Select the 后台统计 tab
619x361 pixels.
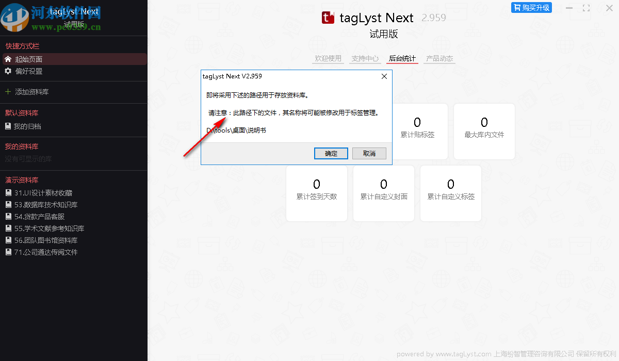click(x=402, y=58)
